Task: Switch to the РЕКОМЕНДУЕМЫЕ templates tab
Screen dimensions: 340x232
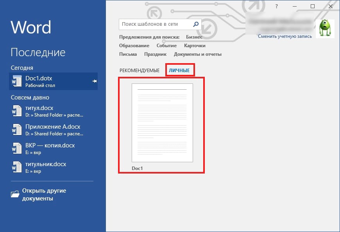Action: pyautogui.click(x=140, y=71)
